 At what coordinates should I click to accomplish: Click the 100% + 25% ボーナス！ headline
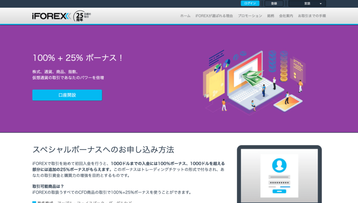pos(78,58)
